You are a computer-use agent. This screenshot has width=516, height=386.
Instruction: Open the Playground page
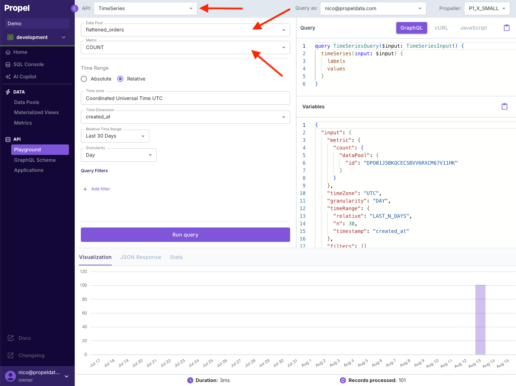[x=40, y=149]
